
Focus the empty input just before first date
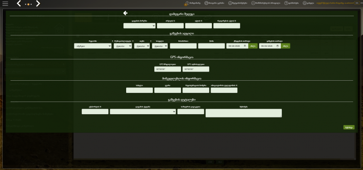click(211, 46)
